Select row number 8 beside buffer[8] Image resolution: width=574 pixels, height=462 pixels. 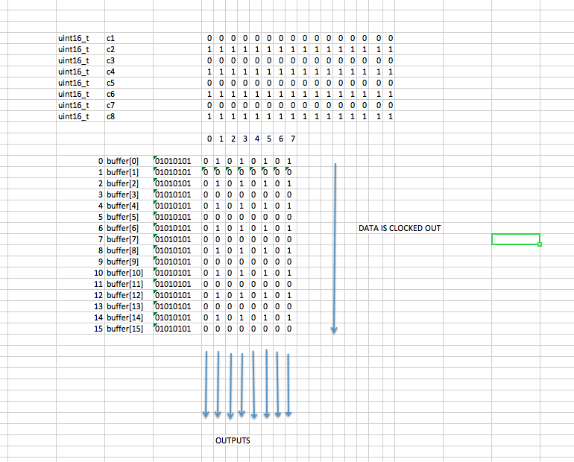pyautogui.click(x=81, y=250)
